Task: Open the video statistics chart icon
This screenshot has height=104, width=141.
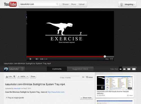Action: pyautogui.click(x=83, y=77)
